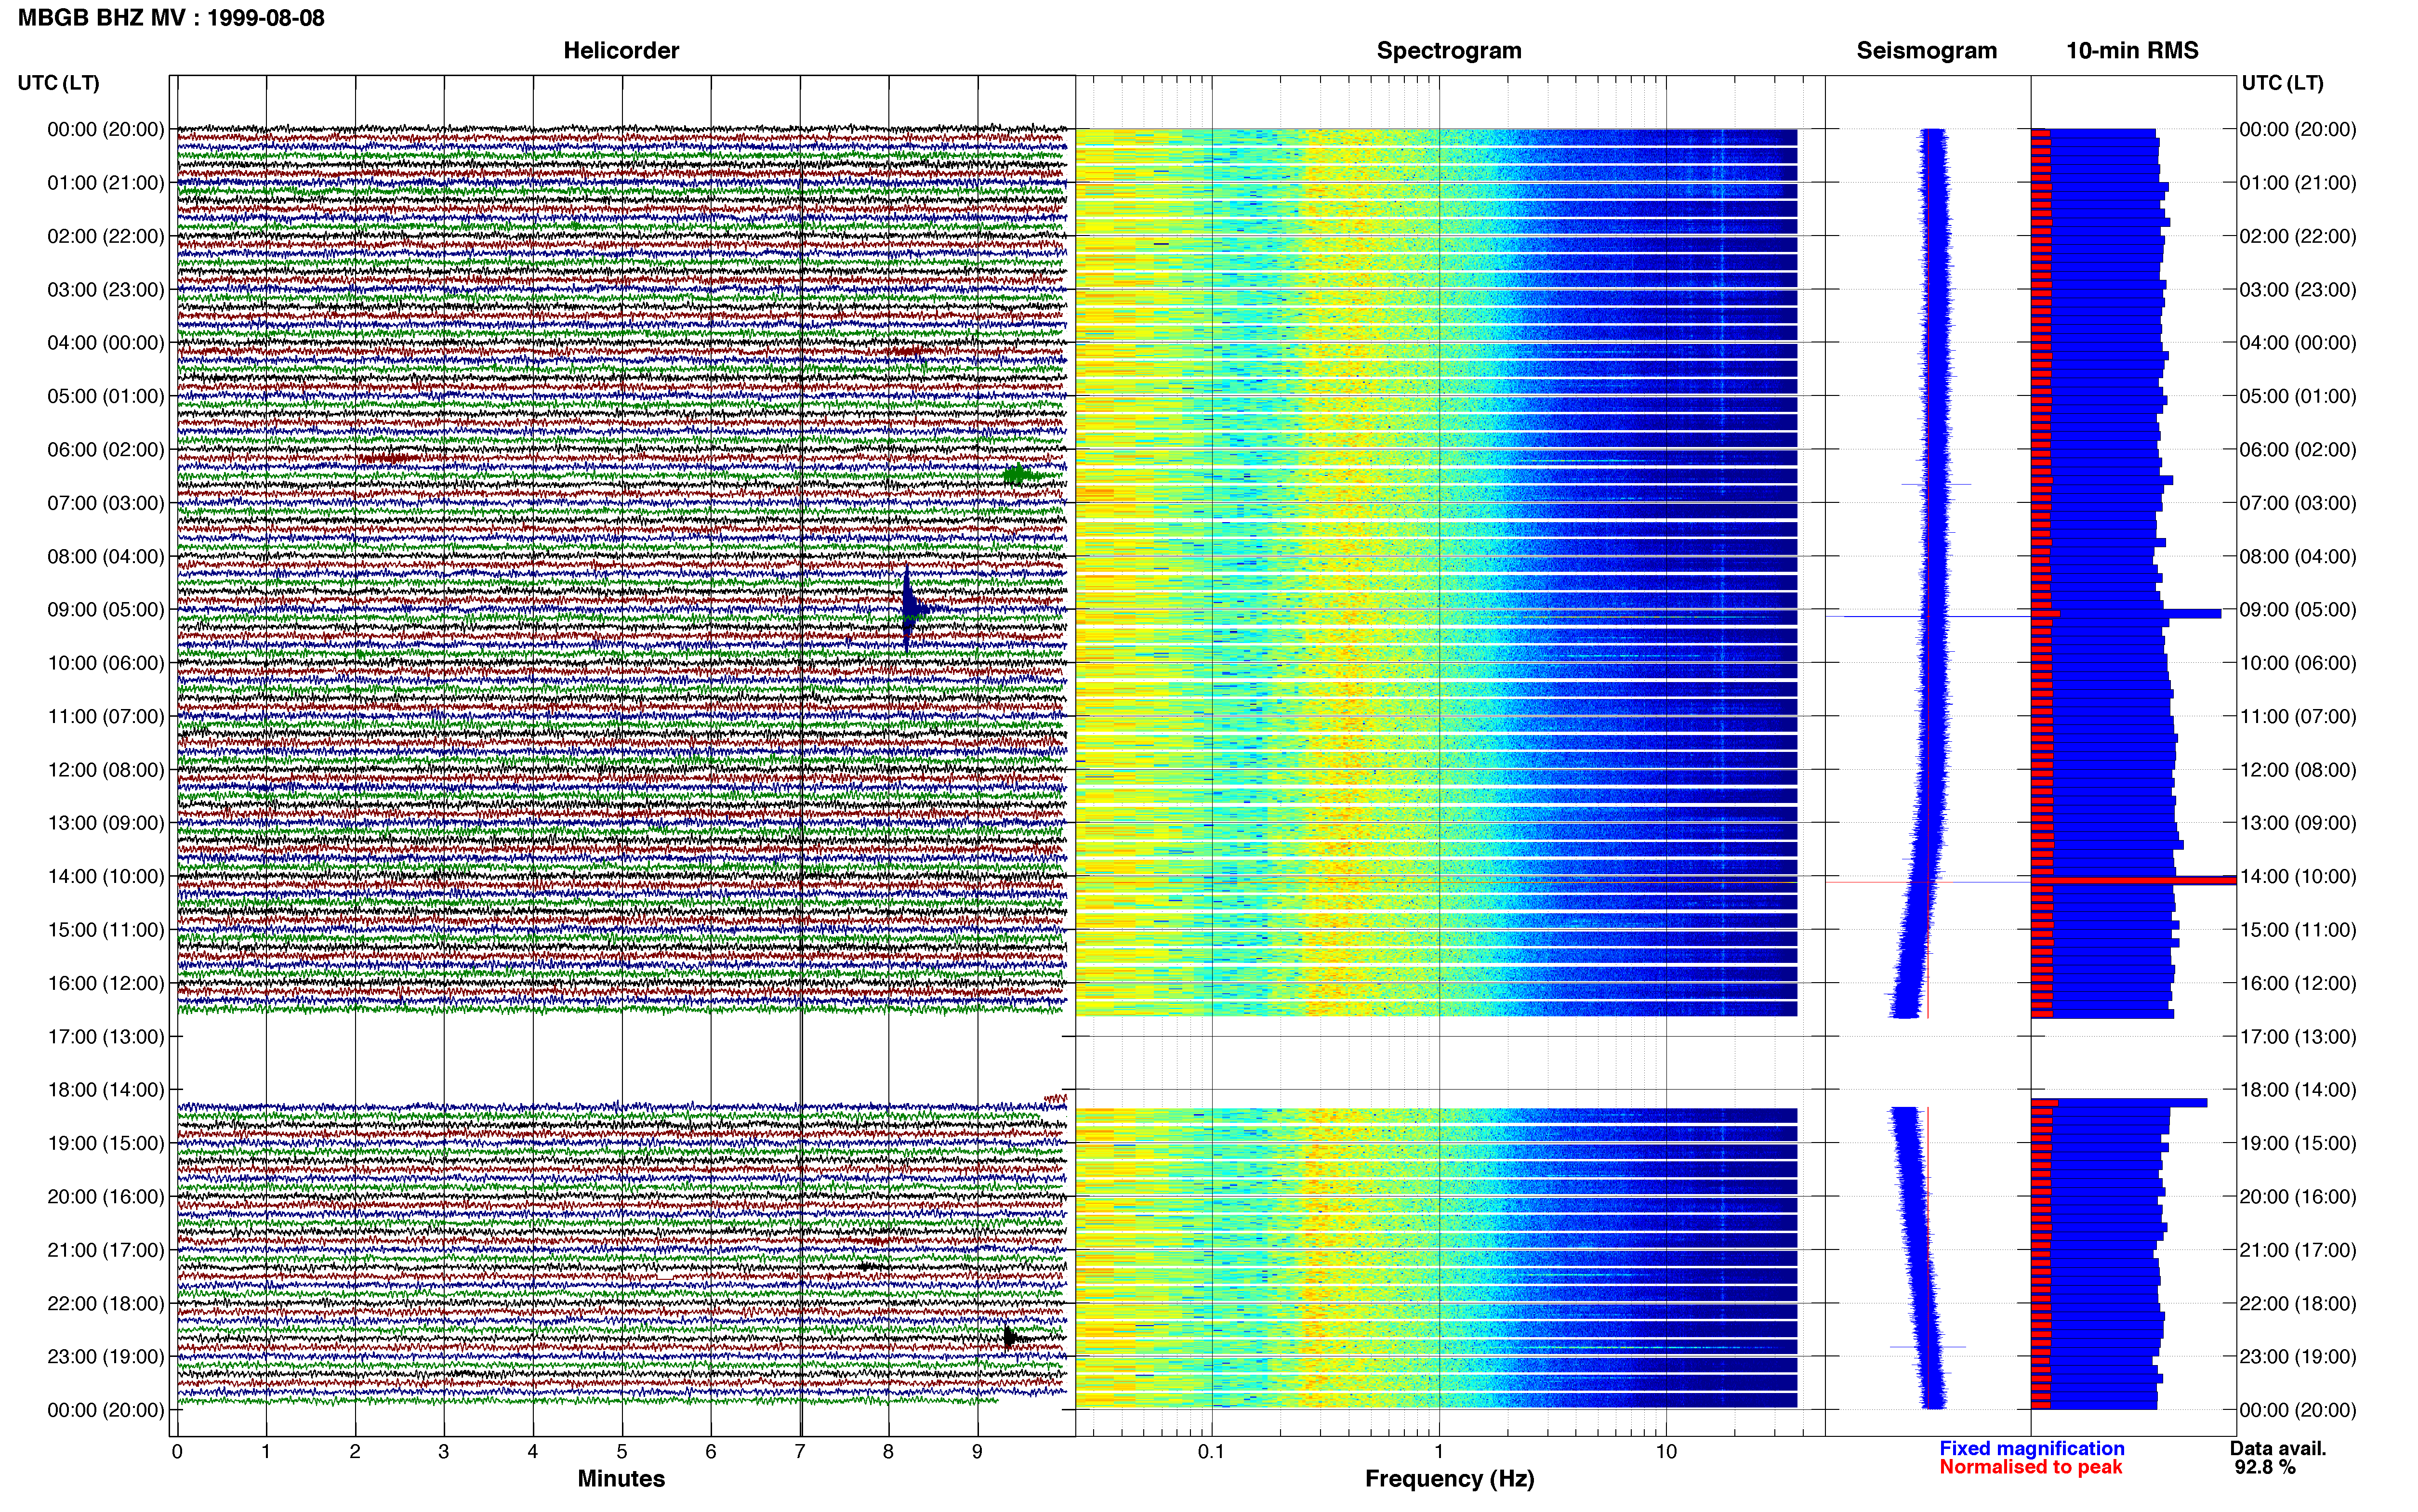Click left time label '20:00 (16:00)'
The height and width of the screenshot is (1512, 2418).
[x=106, y=1197]
